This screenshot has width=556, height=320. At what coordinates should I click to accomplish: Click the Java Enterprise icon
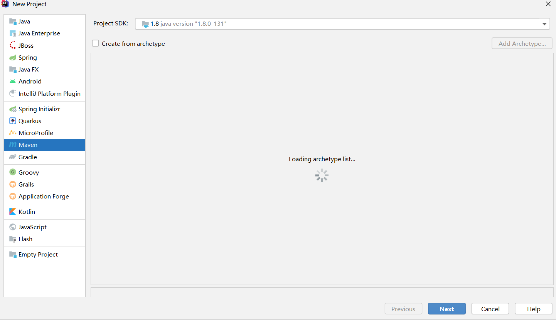[x=13, y=33]
